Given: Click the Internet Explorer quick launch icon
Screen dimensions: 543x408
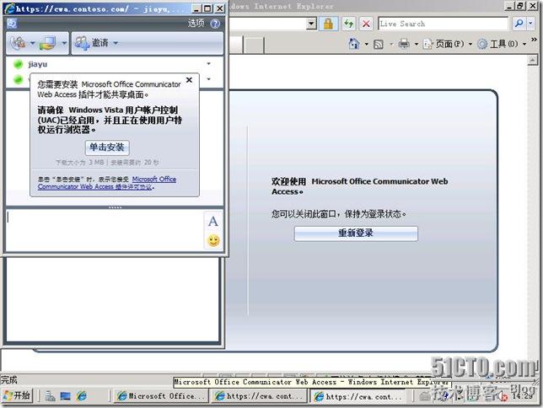Looking at the screenshot, I should [82, 396].
